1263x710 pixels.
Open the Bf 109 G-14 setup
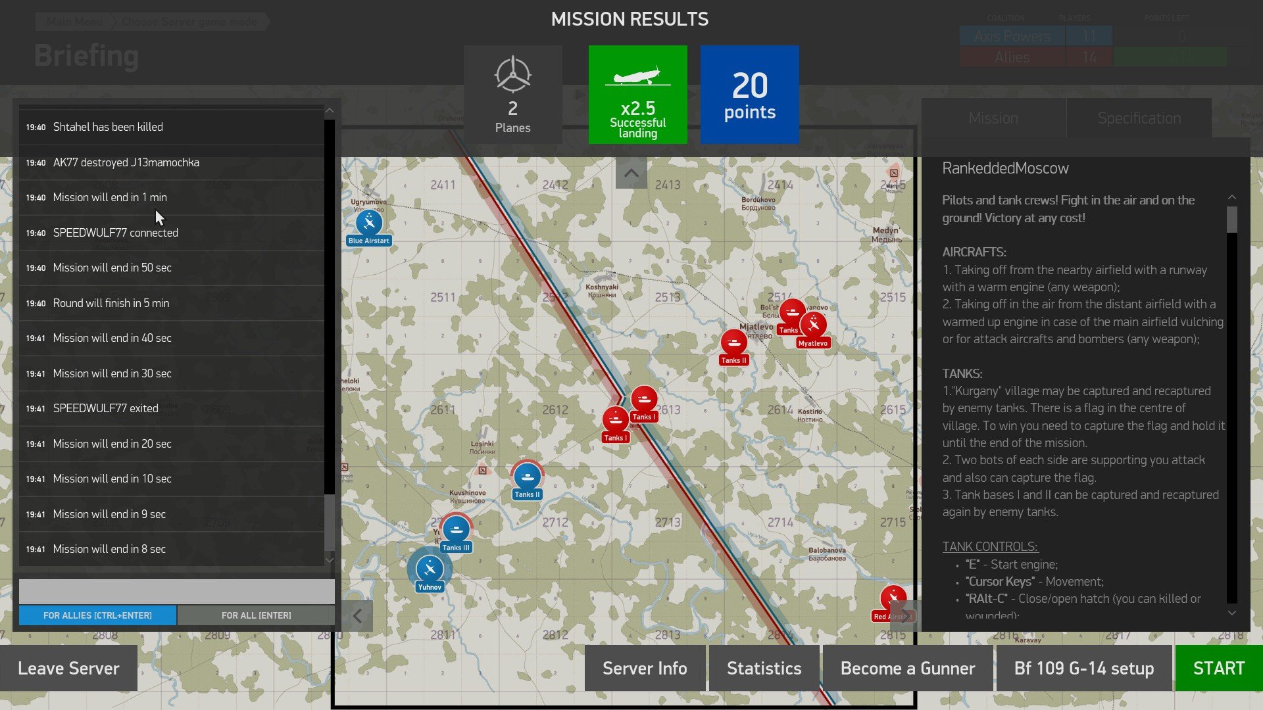pos(1084,669)
